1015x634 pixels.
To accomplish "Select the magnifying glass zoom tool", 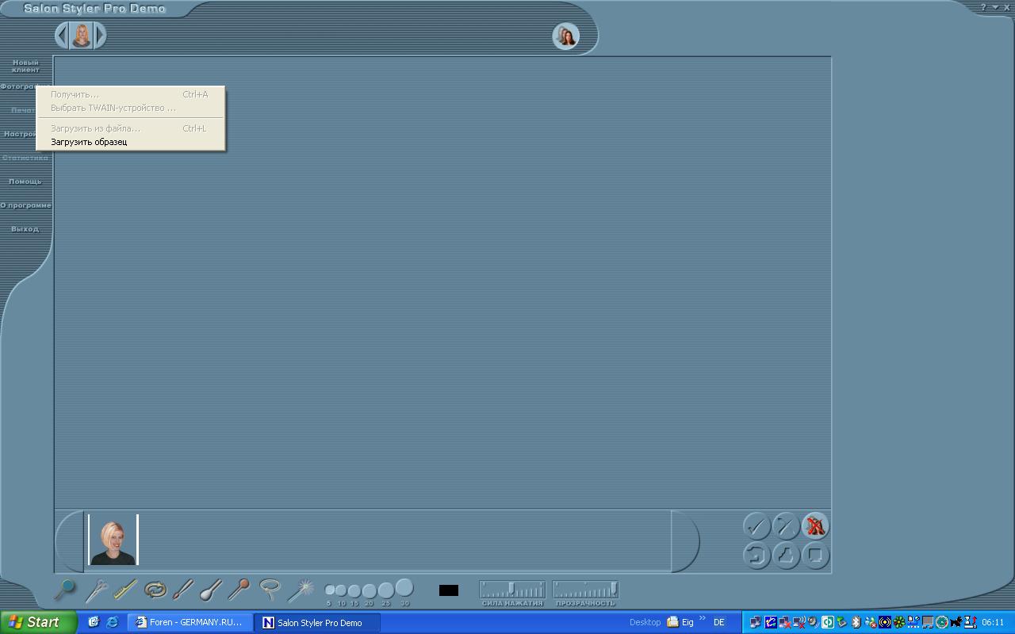I will [x=65, y=590].
